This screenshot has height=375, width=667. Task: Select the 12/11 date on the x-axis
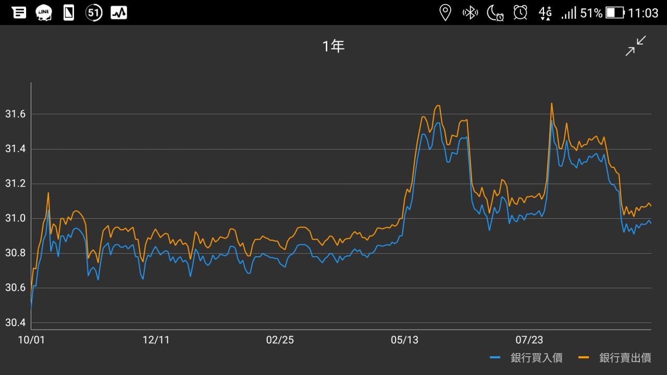(x=156, y=340)
